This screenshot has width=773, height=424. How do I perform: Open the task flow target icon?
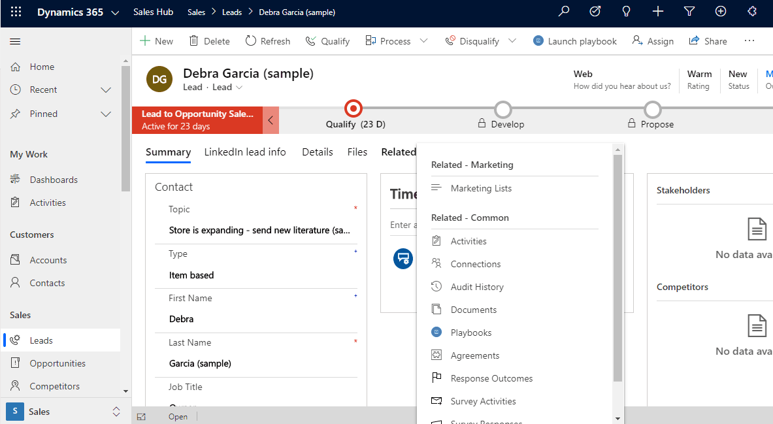(x=595, y=11)
